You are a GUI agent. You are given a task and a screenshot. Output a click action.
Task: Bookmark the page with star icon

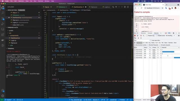pos(163,8)
